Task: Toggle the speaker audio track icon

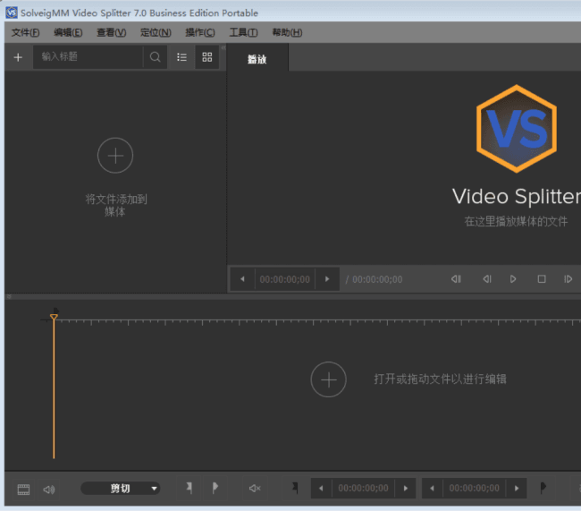Action: (x=49, y=490)
